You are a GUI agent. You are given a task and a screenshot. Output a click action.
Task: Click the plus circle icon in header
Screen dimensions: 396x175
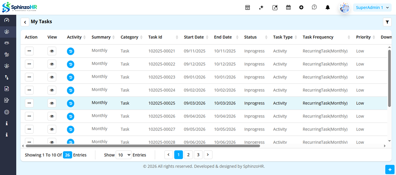tap(301, 8)
